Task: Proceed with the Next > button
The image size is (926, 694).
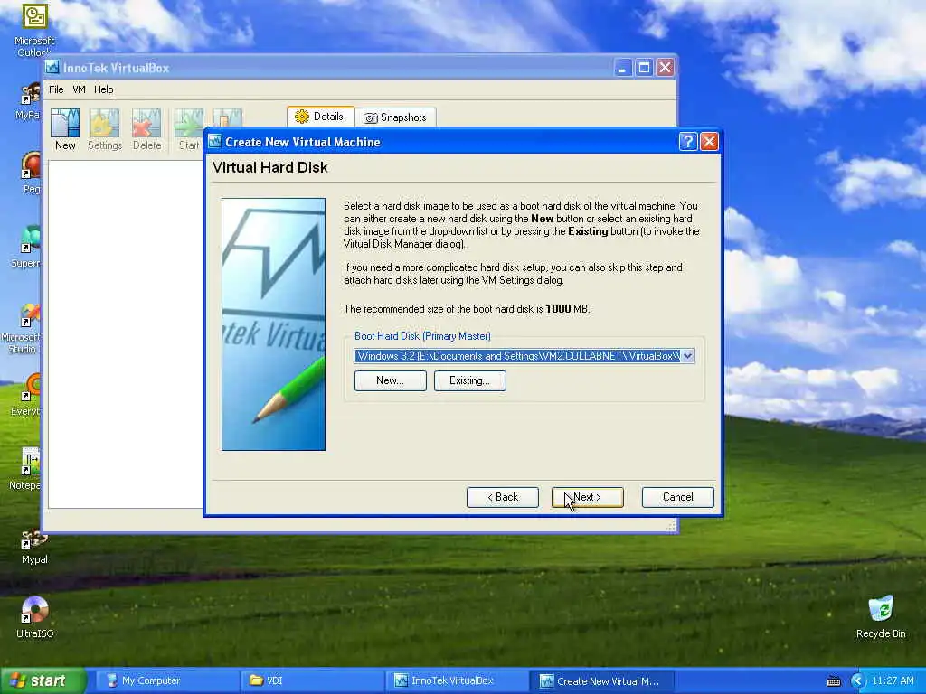Action: click(587, 497)
